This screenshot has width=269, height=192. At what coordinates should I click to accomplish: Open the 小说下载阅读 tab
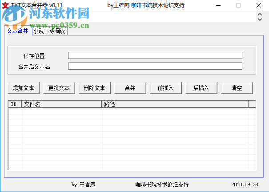tap(49, 31)
